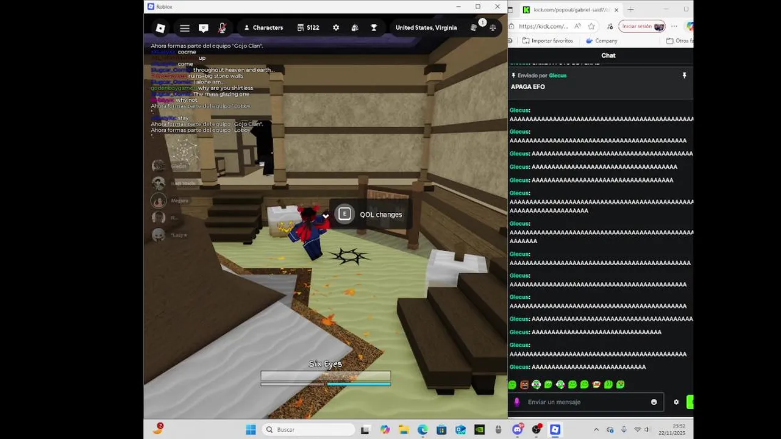Click the purple microphone icon in chat input

(517, 402)
